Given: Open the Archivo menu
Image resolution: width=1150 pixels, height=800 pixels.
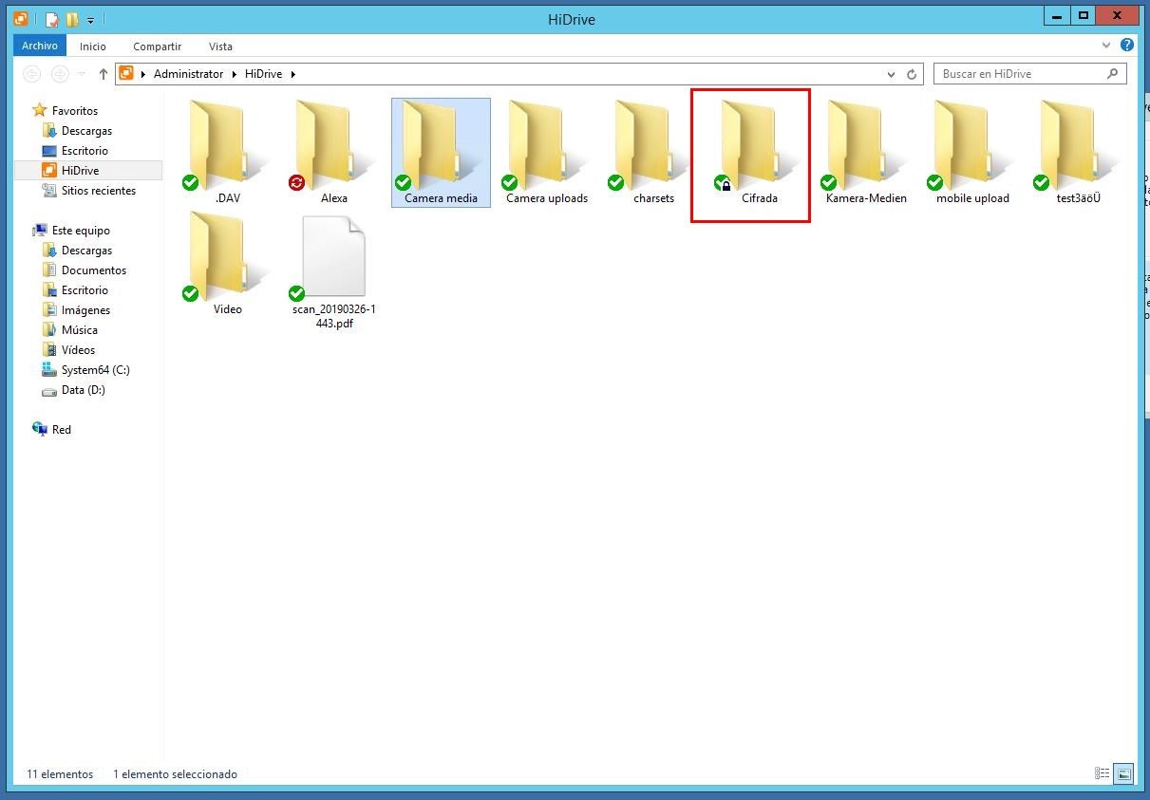Looking at the screenshot, I should [39, 45].
